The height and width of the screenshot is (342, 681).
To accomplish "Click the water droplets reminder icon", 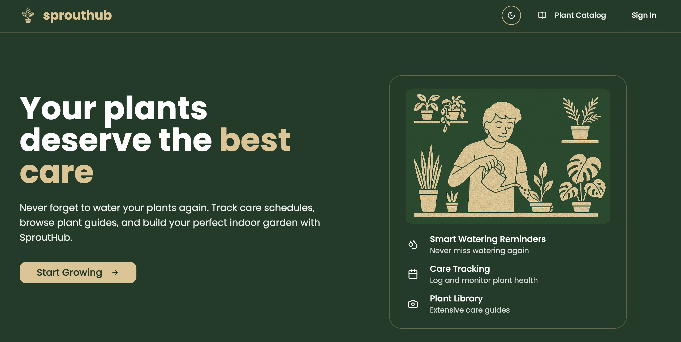I will click(x=413, y=244).
